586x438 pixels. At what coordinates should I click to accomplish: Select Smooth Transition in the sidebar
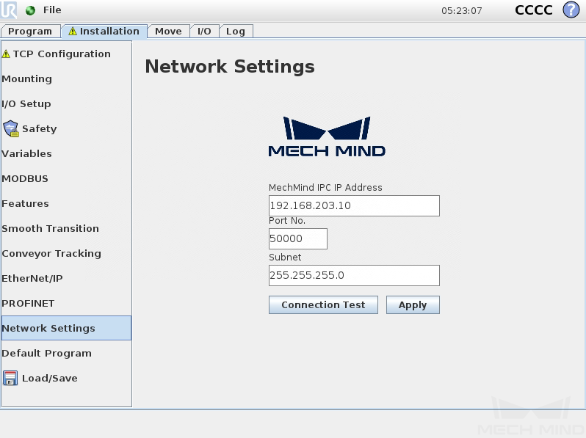click(66, 228)
